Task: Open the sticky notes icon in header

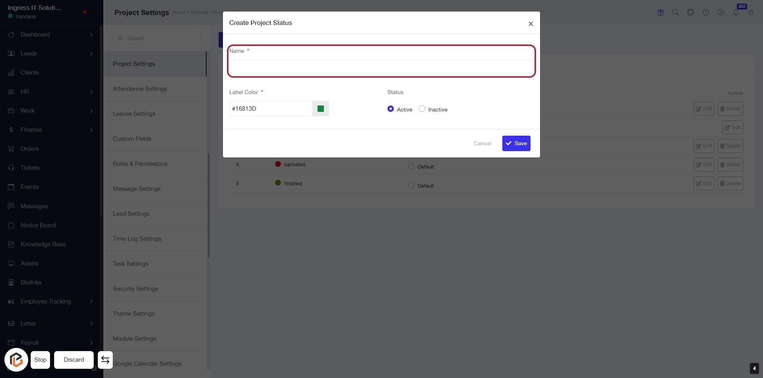Action: pyautogui.click(x=691, y=12)
